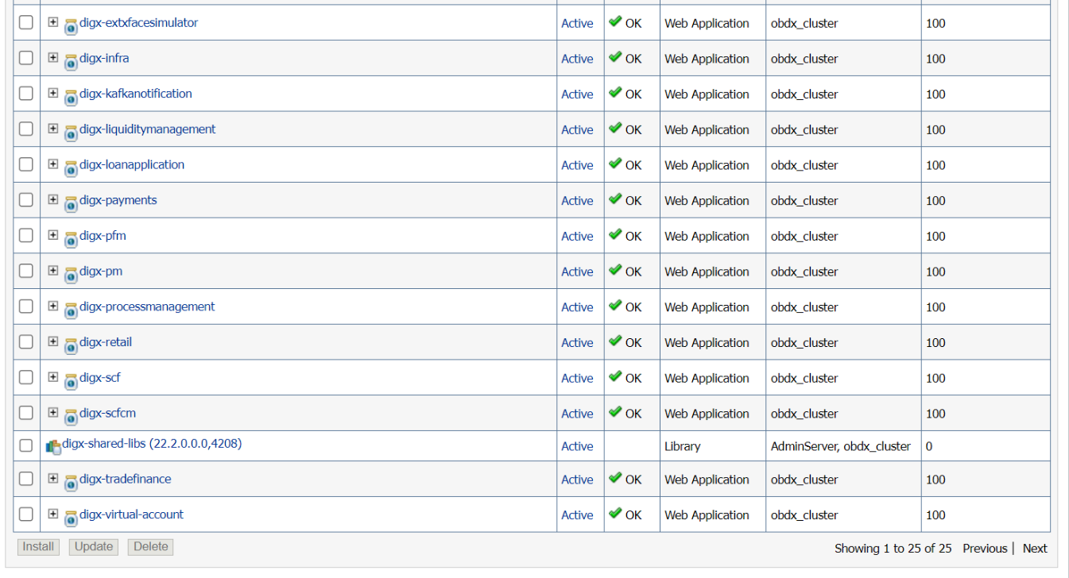This screenshot has height=578, width=1069.
Task: Click the digx-processmanagement deployment icon
Action: click(71, 310)
